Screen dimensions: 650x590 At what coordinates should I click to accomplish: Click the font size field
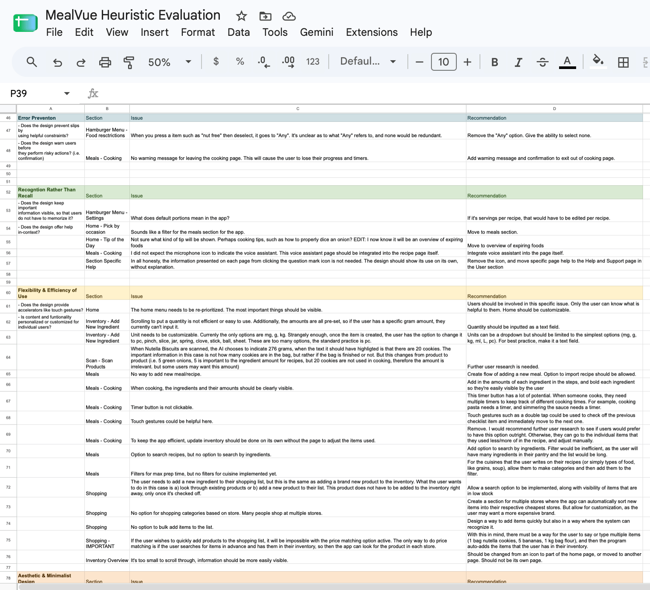[x=444, y=62]
